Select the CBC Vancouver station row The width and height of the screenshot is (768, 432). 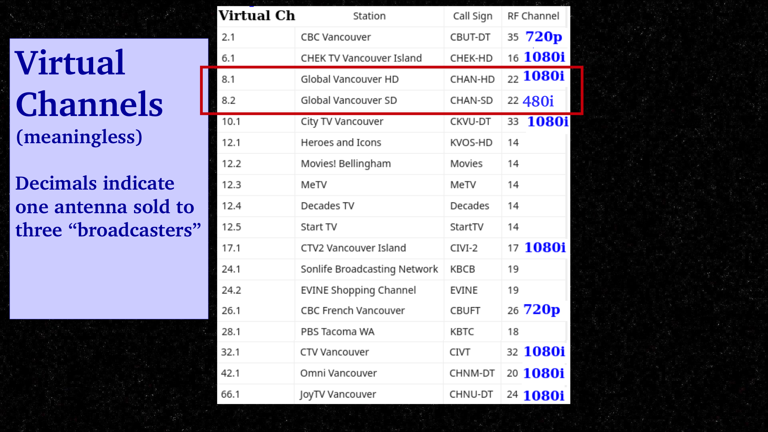tap(336, 37)
